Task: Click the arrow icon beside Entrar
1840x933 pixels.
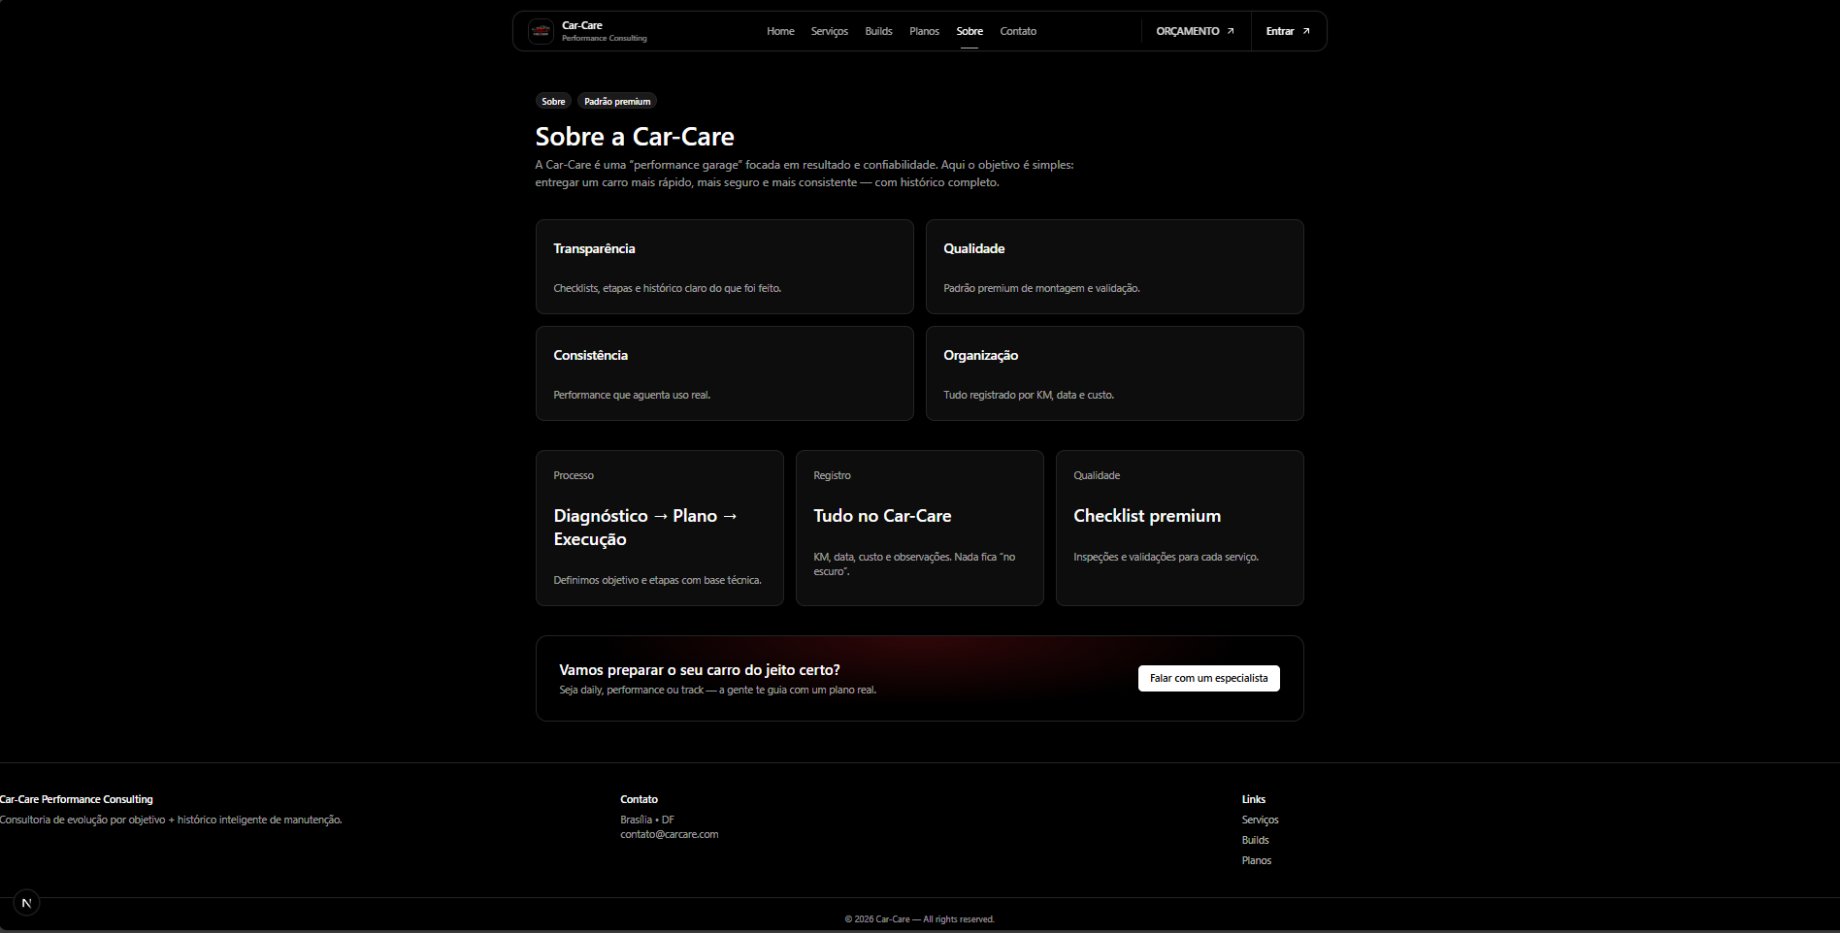Action: coord(1306,31)
